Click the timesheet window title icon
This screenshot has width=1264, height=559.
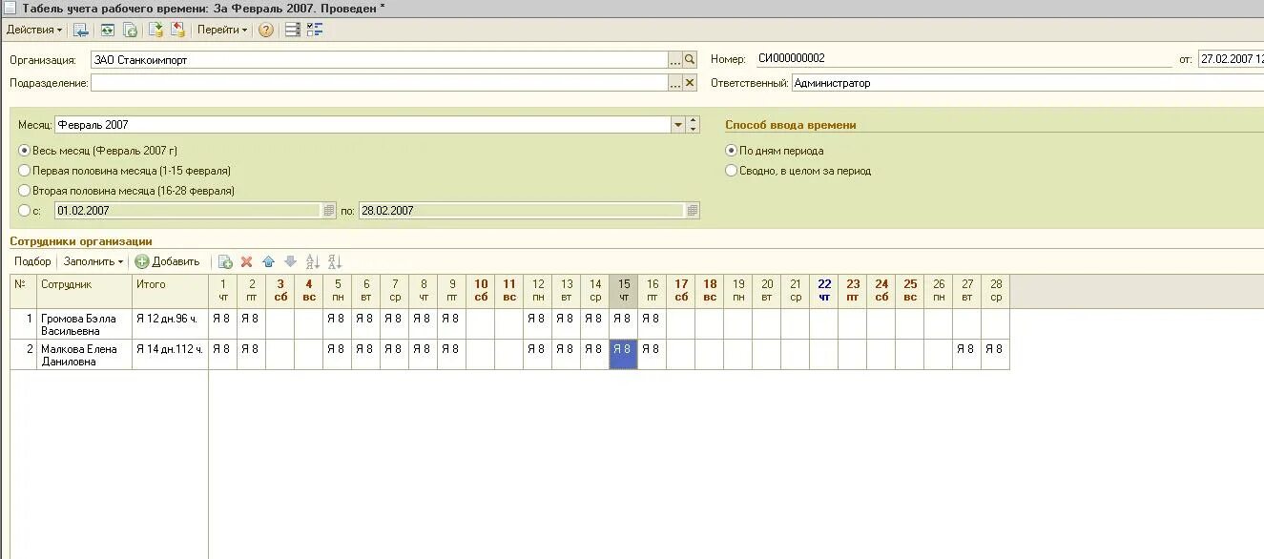10,8
